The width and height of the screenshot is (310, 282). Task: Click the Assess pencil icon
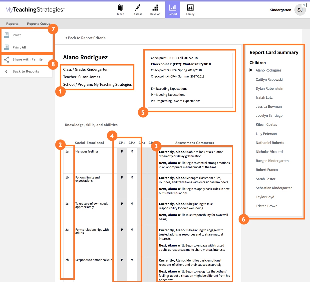tap(138, 8)
